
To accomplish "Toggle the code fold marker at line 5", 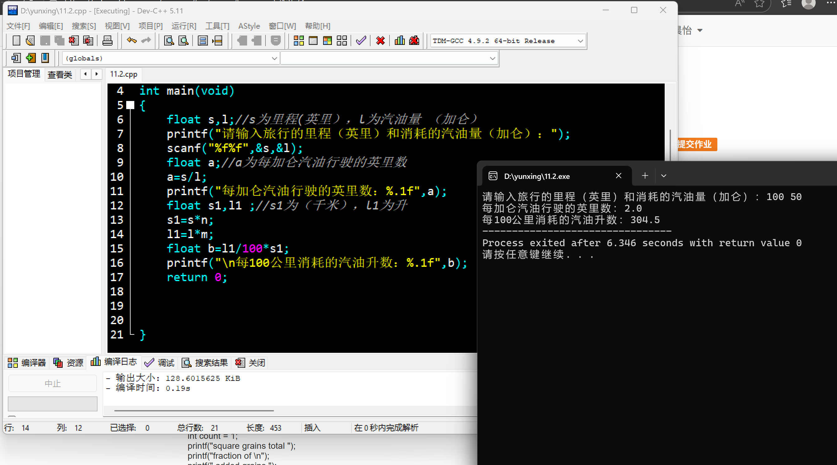I will 130,105.
